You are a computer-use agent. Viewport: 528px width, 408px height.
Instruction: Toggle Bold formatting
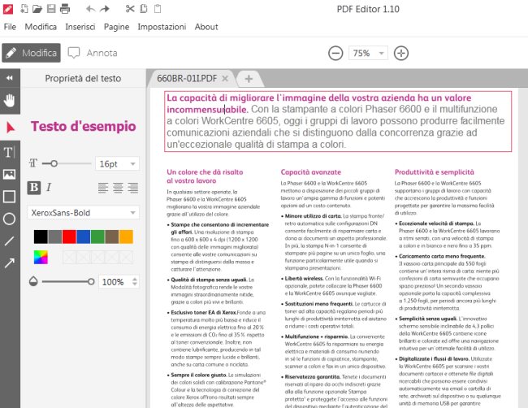[x=34, y=187]
